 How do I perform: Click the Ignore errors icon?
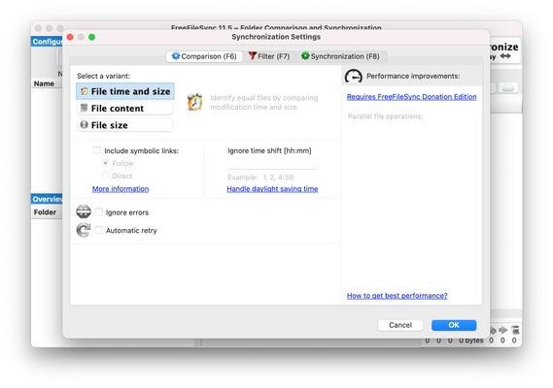coord(84,211)
